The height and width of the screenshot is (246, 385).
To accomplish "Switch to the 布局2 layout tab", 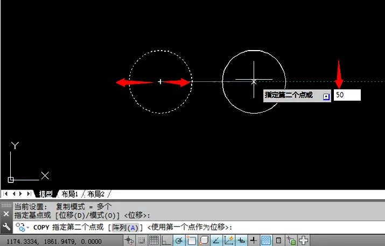I will [95, 194].
